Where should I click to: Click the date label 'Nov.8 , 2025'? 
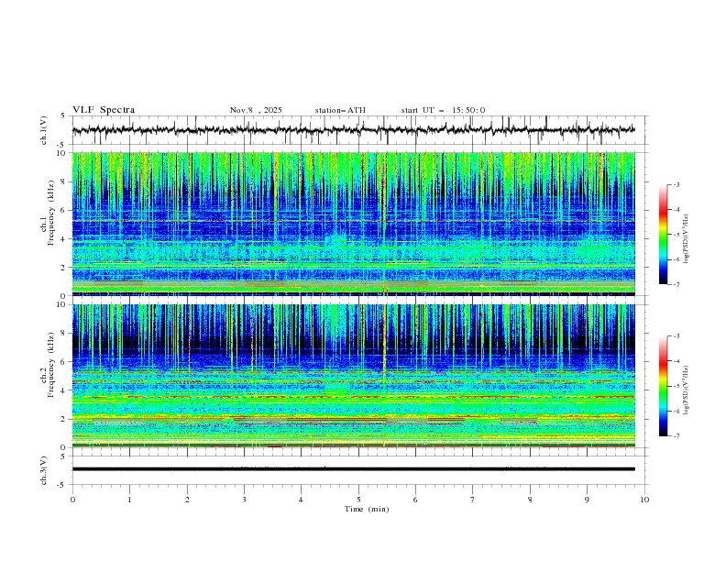coord(256,110)
